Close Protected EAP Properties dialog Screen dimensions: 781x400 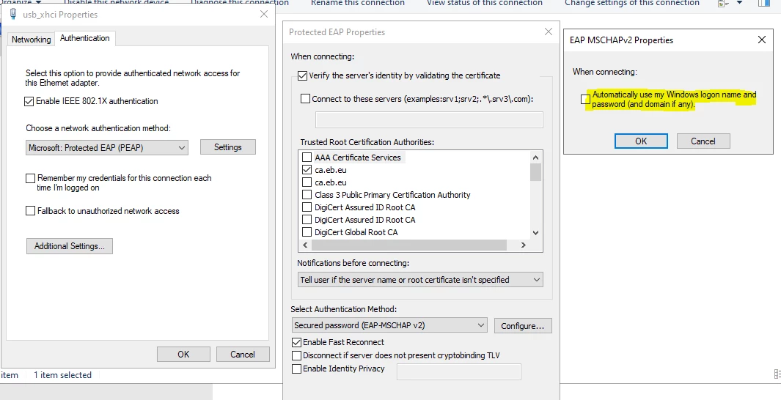(549, 32)
